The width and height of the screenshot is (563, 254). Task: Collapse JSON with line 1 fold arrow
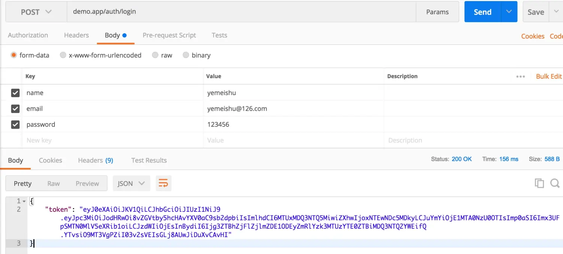click(24, 201)
